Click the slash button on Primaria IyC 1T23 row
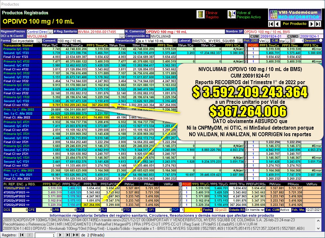Viewport: 325px width, 238px height. tap(246, 49)
